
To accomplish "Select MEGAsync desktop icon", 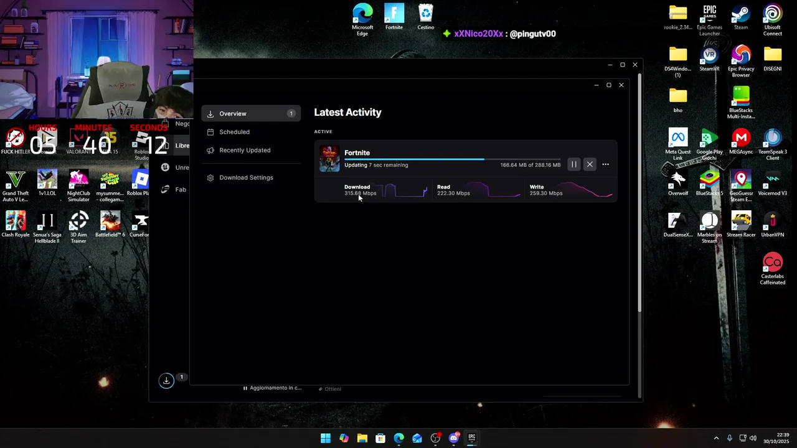I will (741, 141).
